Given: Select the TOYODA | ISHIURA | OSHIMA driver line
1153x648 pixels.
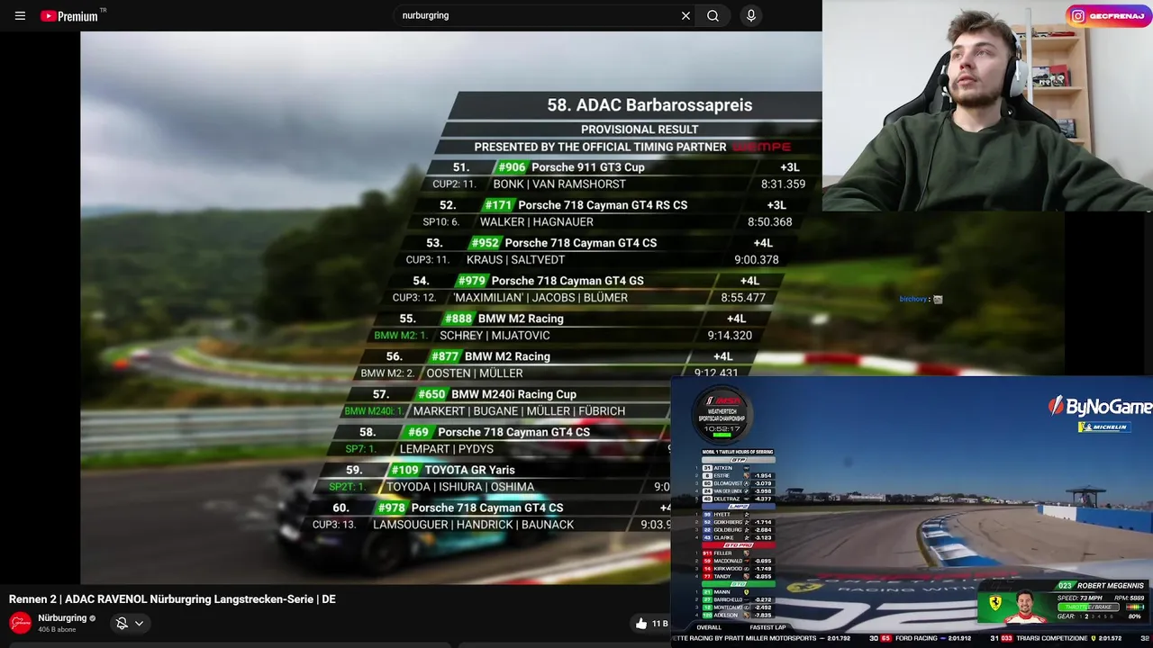Looking at the screenshot, I should pyautogui.click(x=460, y=487).
